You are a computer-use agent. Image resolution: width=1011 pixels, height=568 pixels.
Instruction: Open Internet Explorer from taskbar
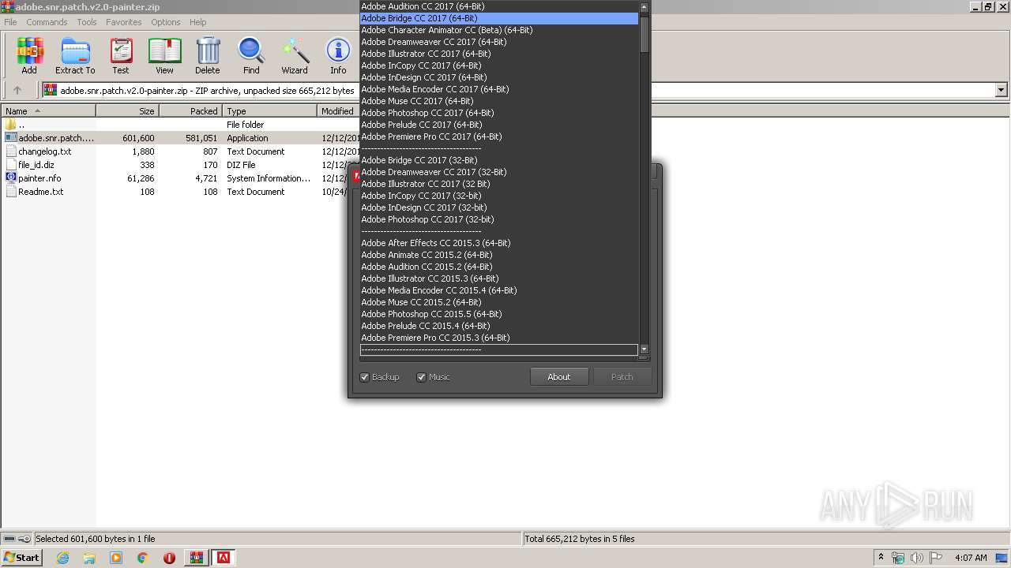pyautogui.click(x=62, y=558)
